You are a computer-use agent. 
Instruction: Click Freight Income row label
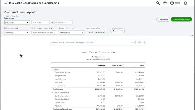click(x=60, y=79)
